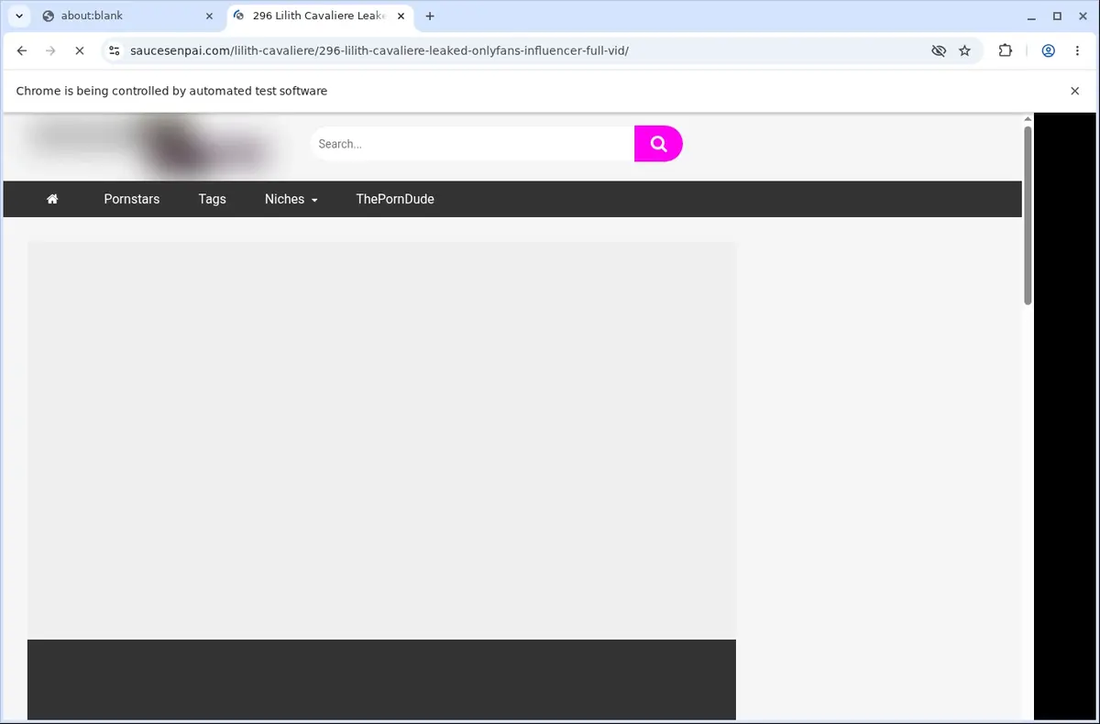
Task: Click scrollbar up arrow
Action: [x=1028, y=118]
